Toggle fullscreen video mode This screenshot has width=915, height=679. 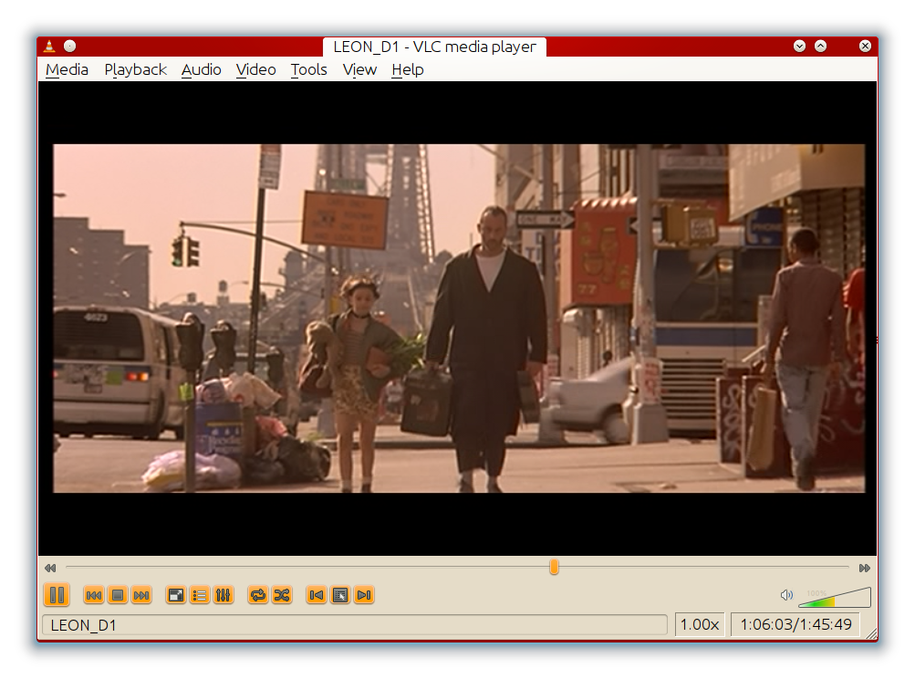click(176, 595)
